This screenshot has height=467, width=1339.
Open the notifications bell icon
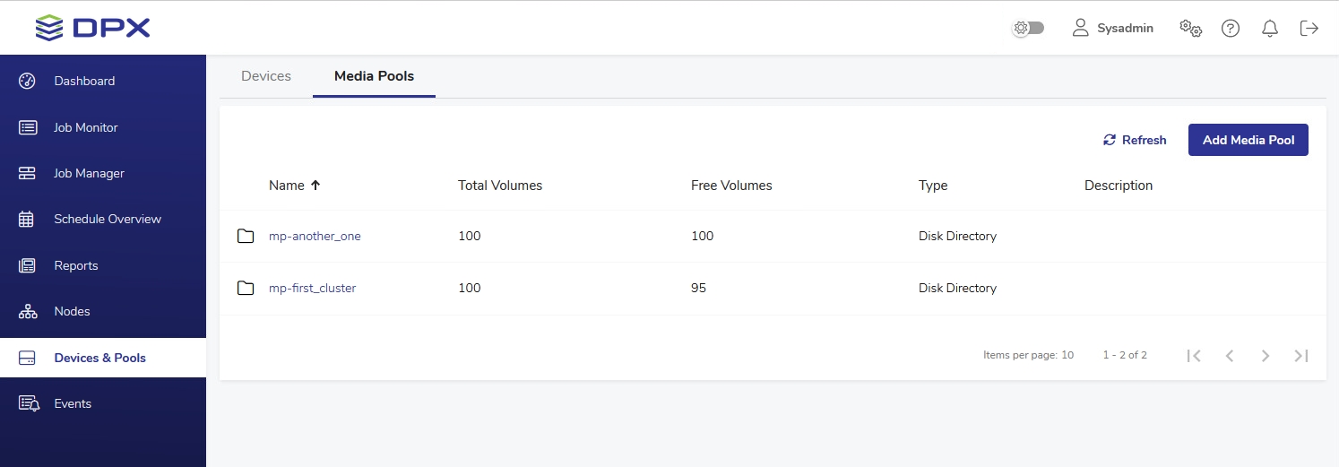coord(1270,29)
